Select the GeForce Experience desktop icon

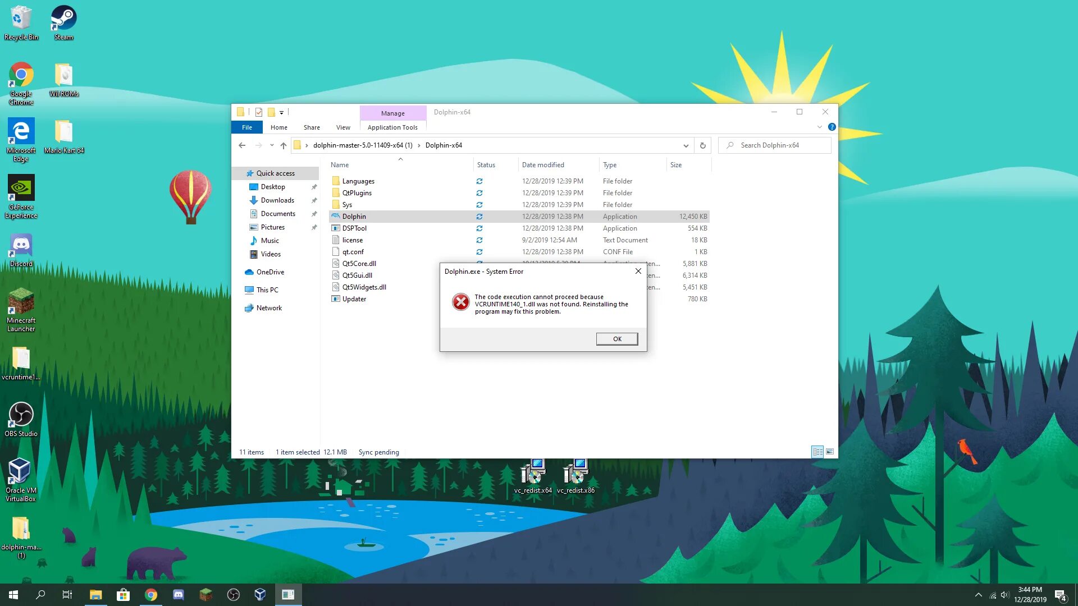21,196
